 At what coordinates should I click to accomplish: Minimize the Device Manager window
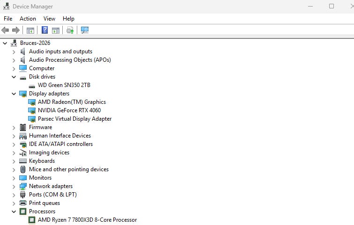point(310,6)
